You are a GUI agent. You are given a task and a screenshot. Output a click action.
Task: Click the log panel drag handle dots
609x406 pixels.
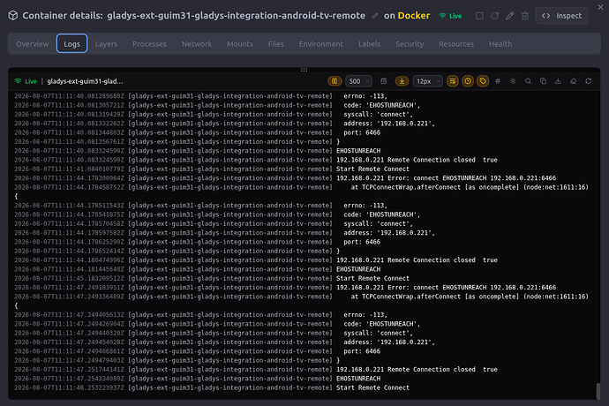coord(304,70)
